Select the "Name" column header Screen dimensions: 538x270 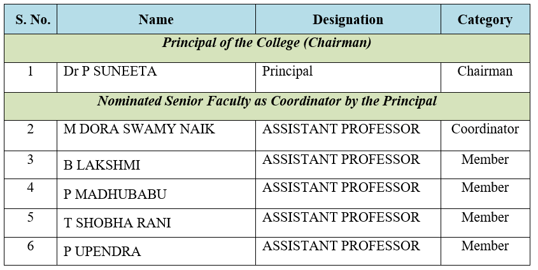156,20
